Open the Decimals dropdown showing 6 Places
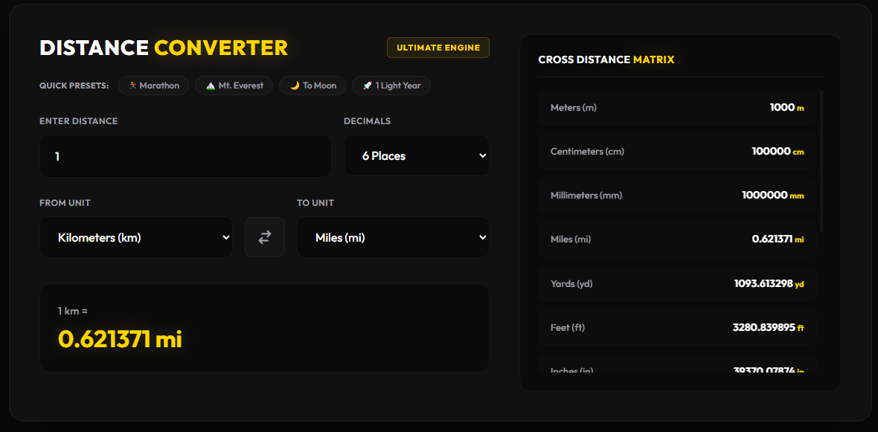This screenshot has height=432, width=878. [417, 156]
